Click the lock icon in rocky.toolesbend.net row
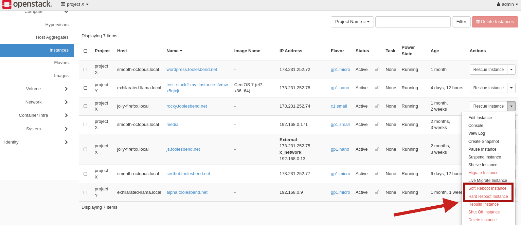The height and width of the screenshot is (225, 521). (x=377, y=106)
